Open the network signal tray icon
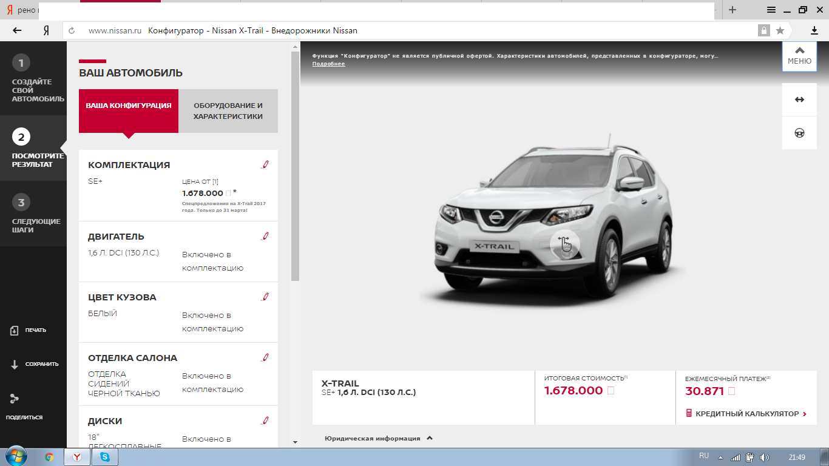Viewport: 829px width, 466px height. click(736, 457)
